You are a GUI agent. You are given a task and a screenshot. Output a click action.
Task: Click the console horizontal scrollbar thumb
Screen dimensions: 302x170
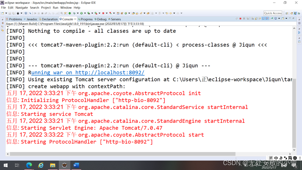click(123, 154)
